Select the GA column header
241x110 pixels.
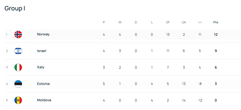tap(184, 23)
